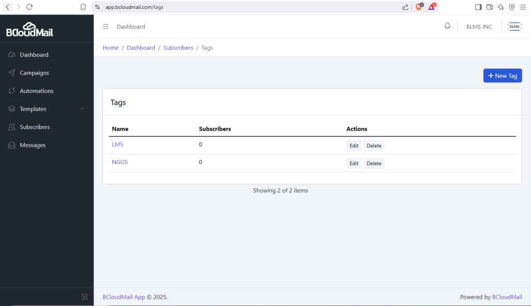Click the Dashboard gauge icon in sidebar
This screenshot has height=306, width=531.
pyautogui.click(x=12, y=55)
